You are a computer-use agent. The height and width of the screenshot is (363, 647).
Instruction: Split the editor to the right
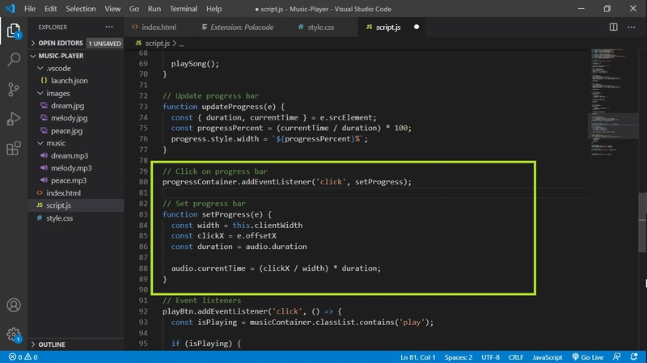pyautogui.click(x=612, y=27)
